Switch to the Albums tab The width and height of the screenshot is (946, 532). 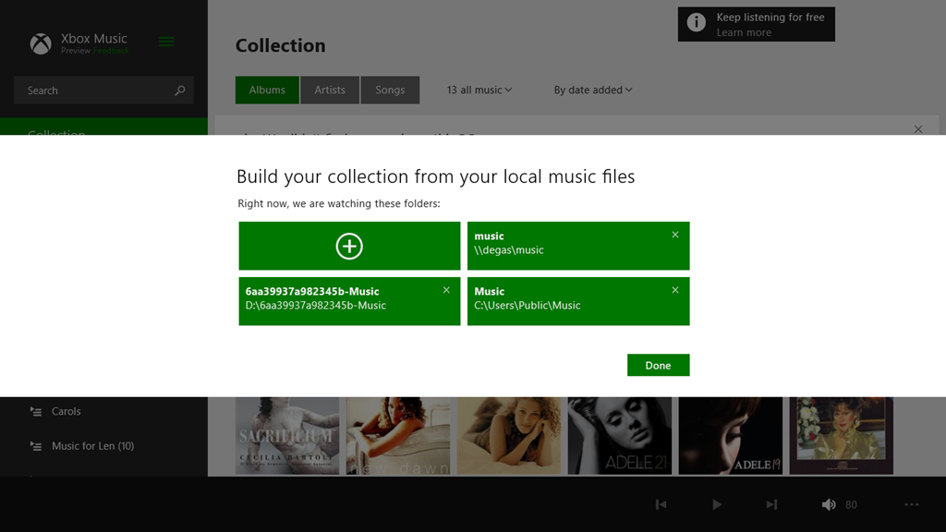click(267, 90)
